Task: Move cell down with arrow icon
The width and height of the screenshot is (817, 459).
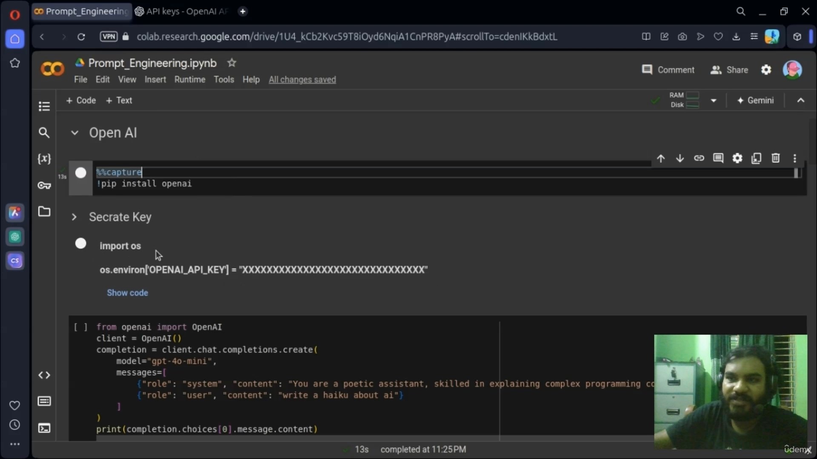Action: (680, 159)
